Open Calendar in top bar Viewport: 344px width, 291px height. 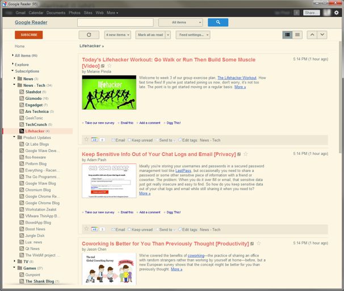[x=36, y=12]
